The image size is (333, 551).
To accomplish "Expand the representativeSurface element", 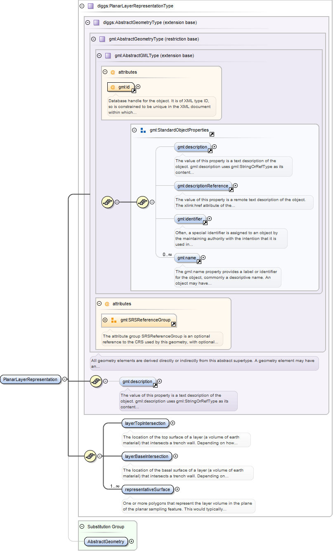I will click(177, 489).
